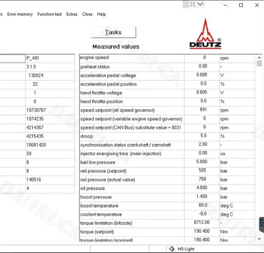264x253 pixels.
Task: Expand the chevron dropdown in title bar
Action: click(200, 4)
